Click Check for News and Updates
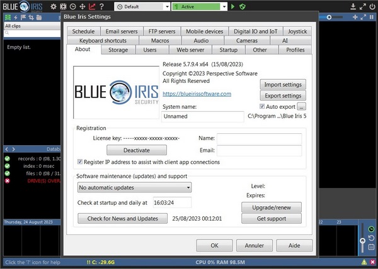 [122, 219]
